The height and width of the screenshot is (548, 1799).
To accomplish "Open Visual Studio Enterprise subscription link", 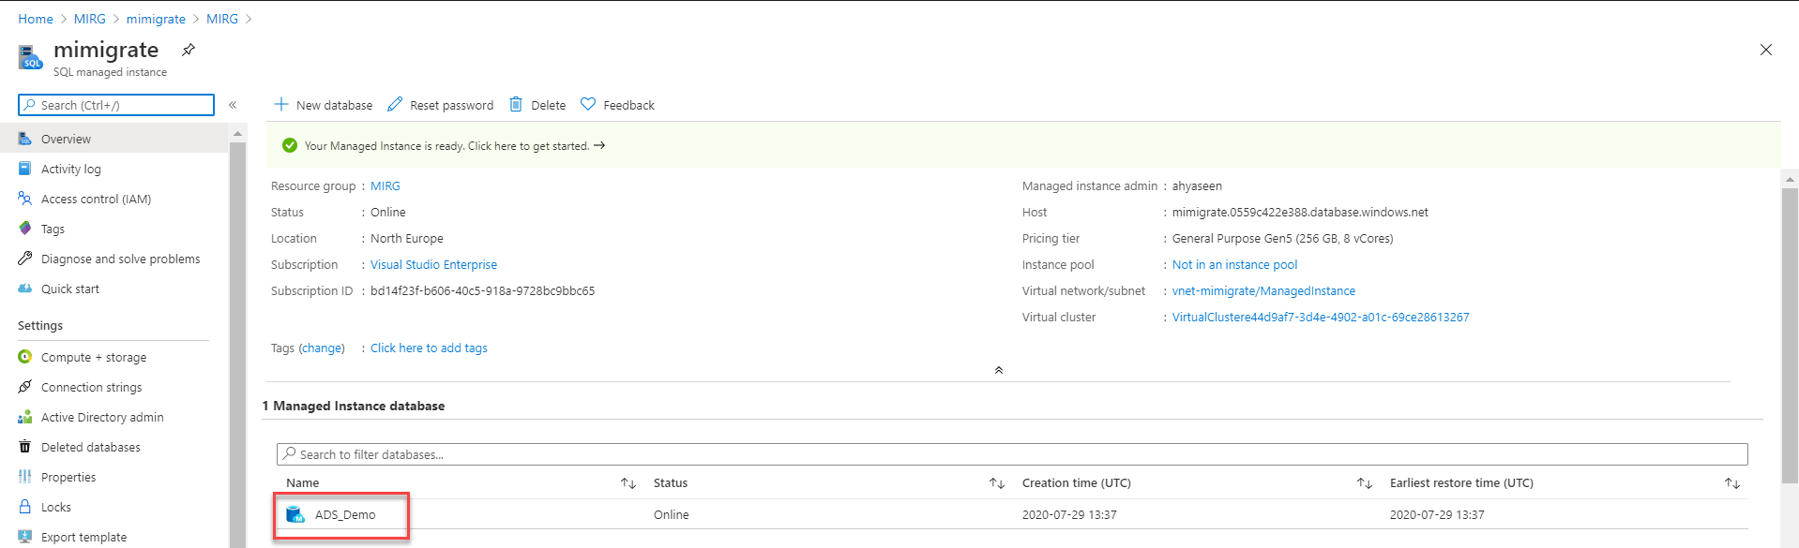I will click(433, 265).
